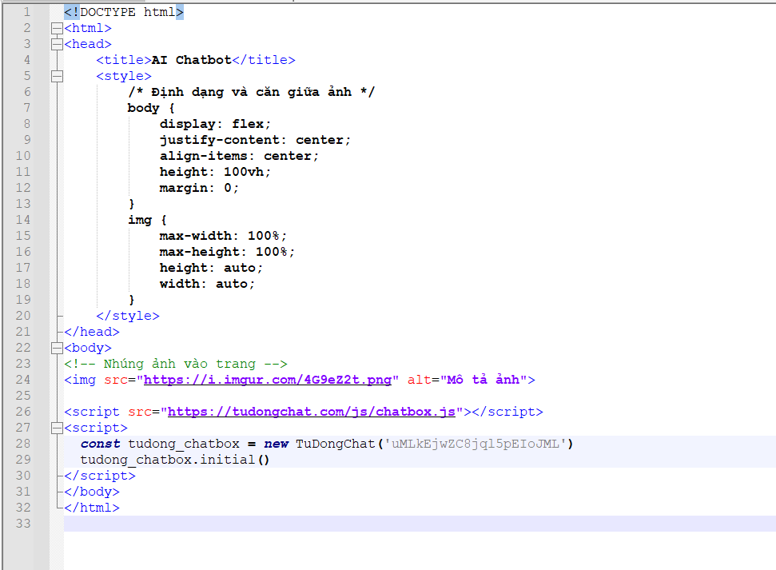Click the 'margin: 0;' line
776x570 pixels.
199,188
